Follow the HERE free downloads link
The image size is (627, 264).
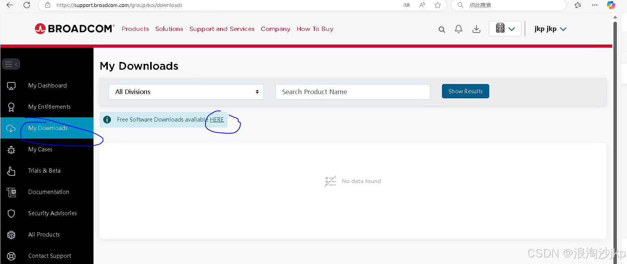217,120
